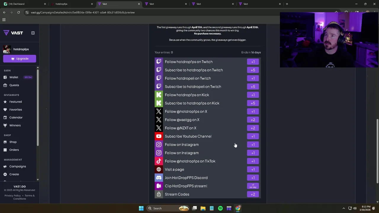
Task: Click the TikTok icon for @hotdropfps
Action: (159, 161)
